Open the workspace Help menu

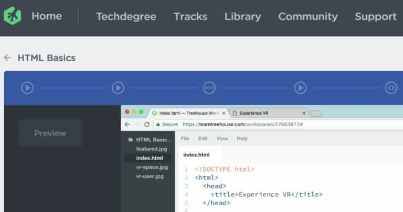[x=242, y=138]
